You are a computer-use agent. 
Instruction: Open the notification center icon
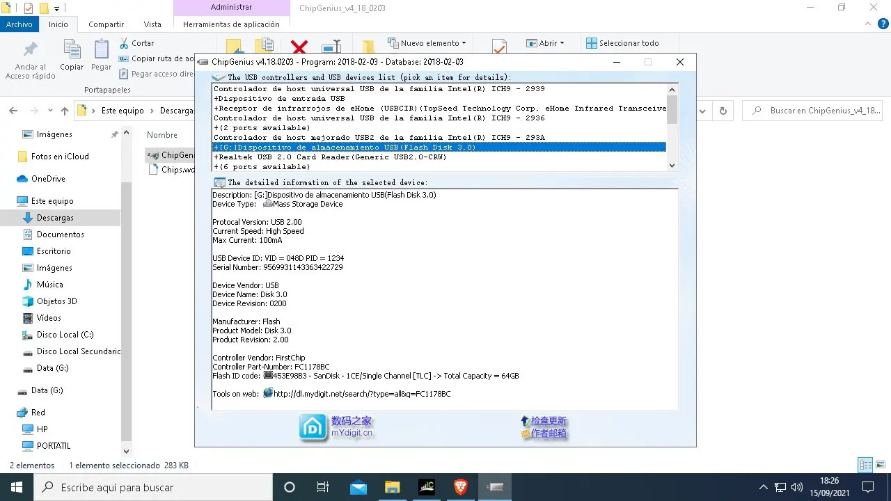point(868,487)
